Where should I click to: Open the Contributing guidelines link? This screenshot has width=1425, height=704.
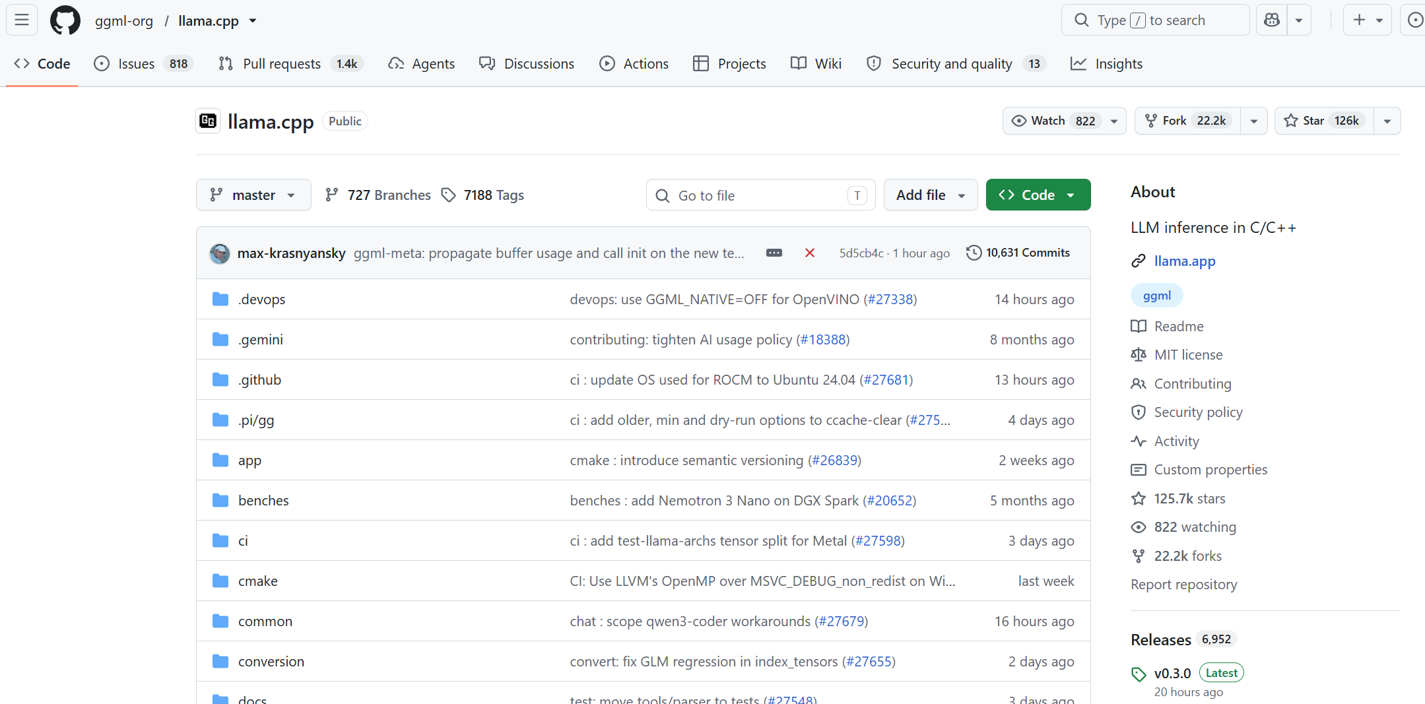[1193, 384]
